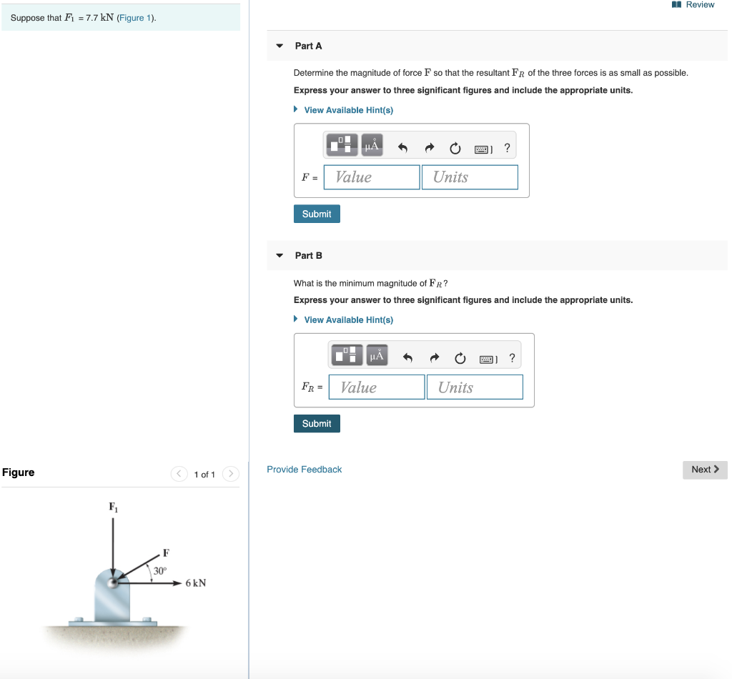Image resolution: width=732 pixels, height=679 pixels.
Task: Click the help question mark in Part B editor
Action: [511, 358]
